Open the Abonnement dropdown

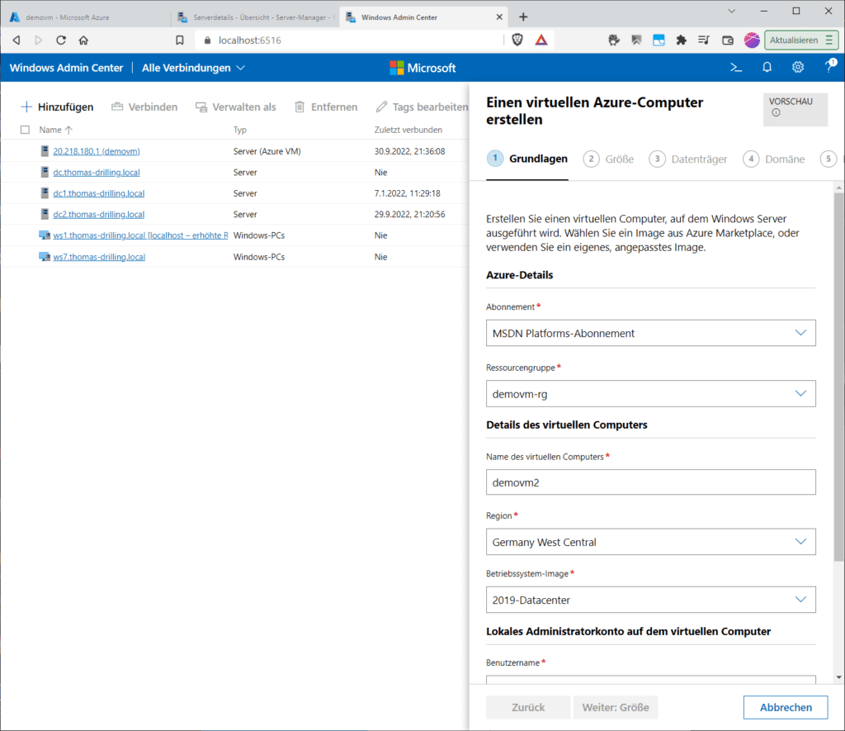click(650, 333)
